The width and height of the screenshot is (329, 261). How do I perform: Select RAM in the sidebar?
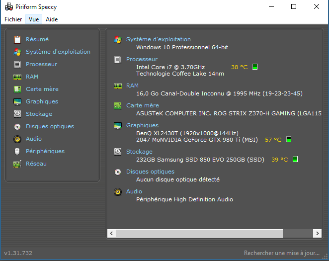tap(32, 77)
